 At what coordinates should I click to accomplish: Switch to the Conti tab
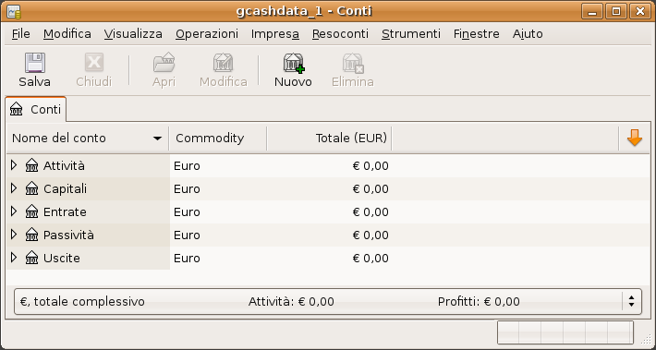click(36, 110)
